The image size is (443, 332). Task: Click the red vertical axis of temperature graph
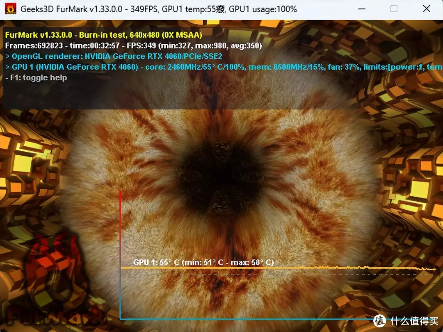(x=120, y=230)
